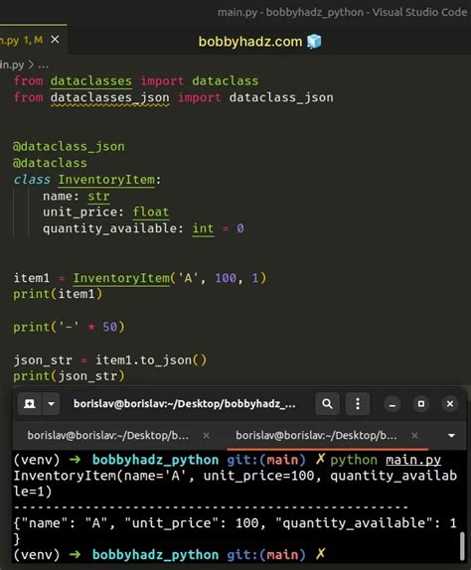Select the main.py editor tab
This screenshot has height=570, width=471.
point(33,40)
